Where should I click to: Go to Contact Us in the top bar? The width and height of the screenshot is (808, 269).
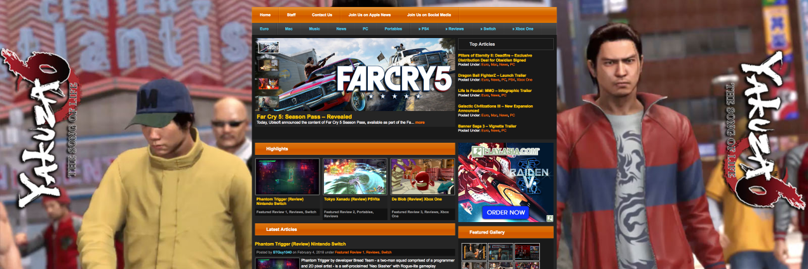[322, 15]
